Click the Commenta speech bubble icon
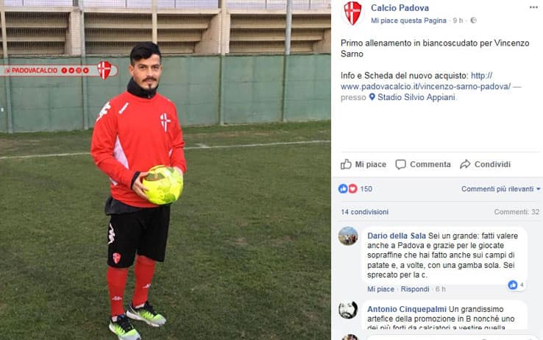Viewport: 543px width, 340px height. click(x=400, y=164)
